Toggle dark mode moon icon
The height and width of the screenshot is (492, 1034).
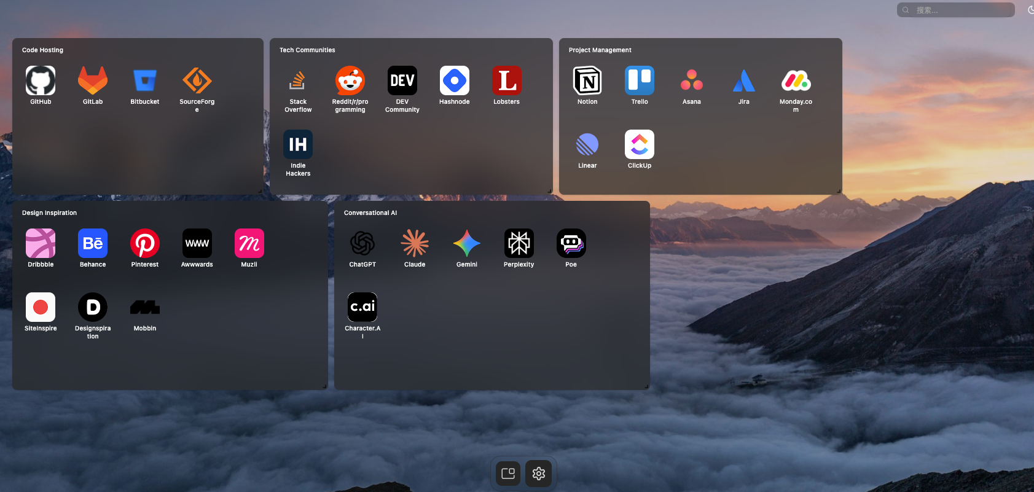(x=1030, y=10)
